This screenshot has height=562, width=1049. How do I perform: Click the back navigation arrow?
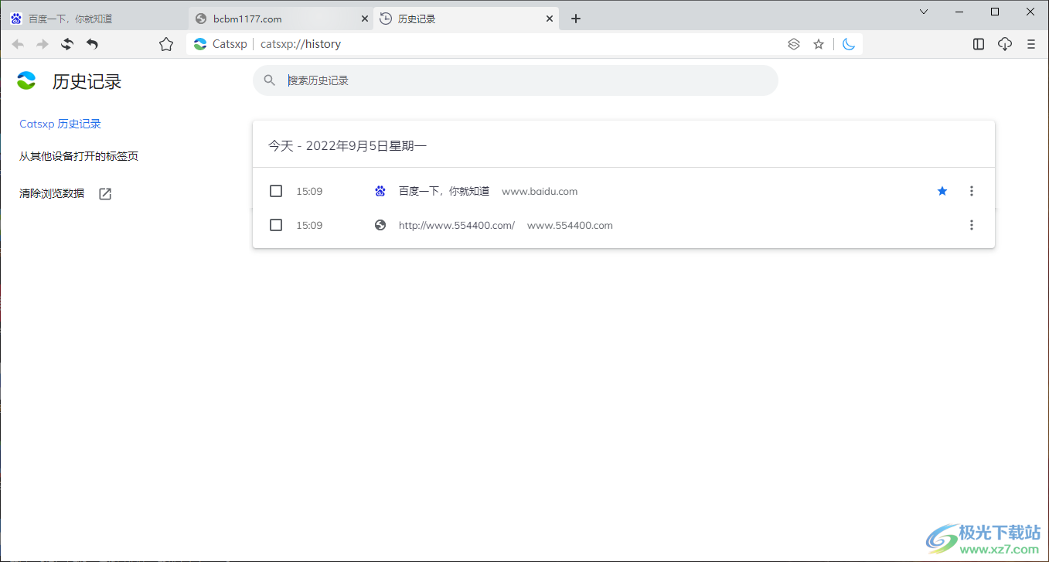tap(18, 44)
